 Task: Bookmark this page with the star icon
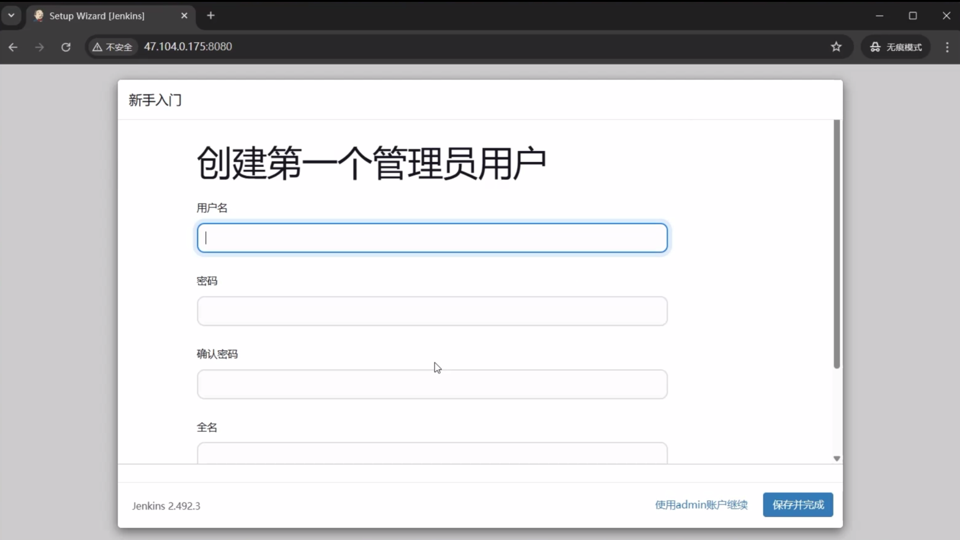coord(836,47)
